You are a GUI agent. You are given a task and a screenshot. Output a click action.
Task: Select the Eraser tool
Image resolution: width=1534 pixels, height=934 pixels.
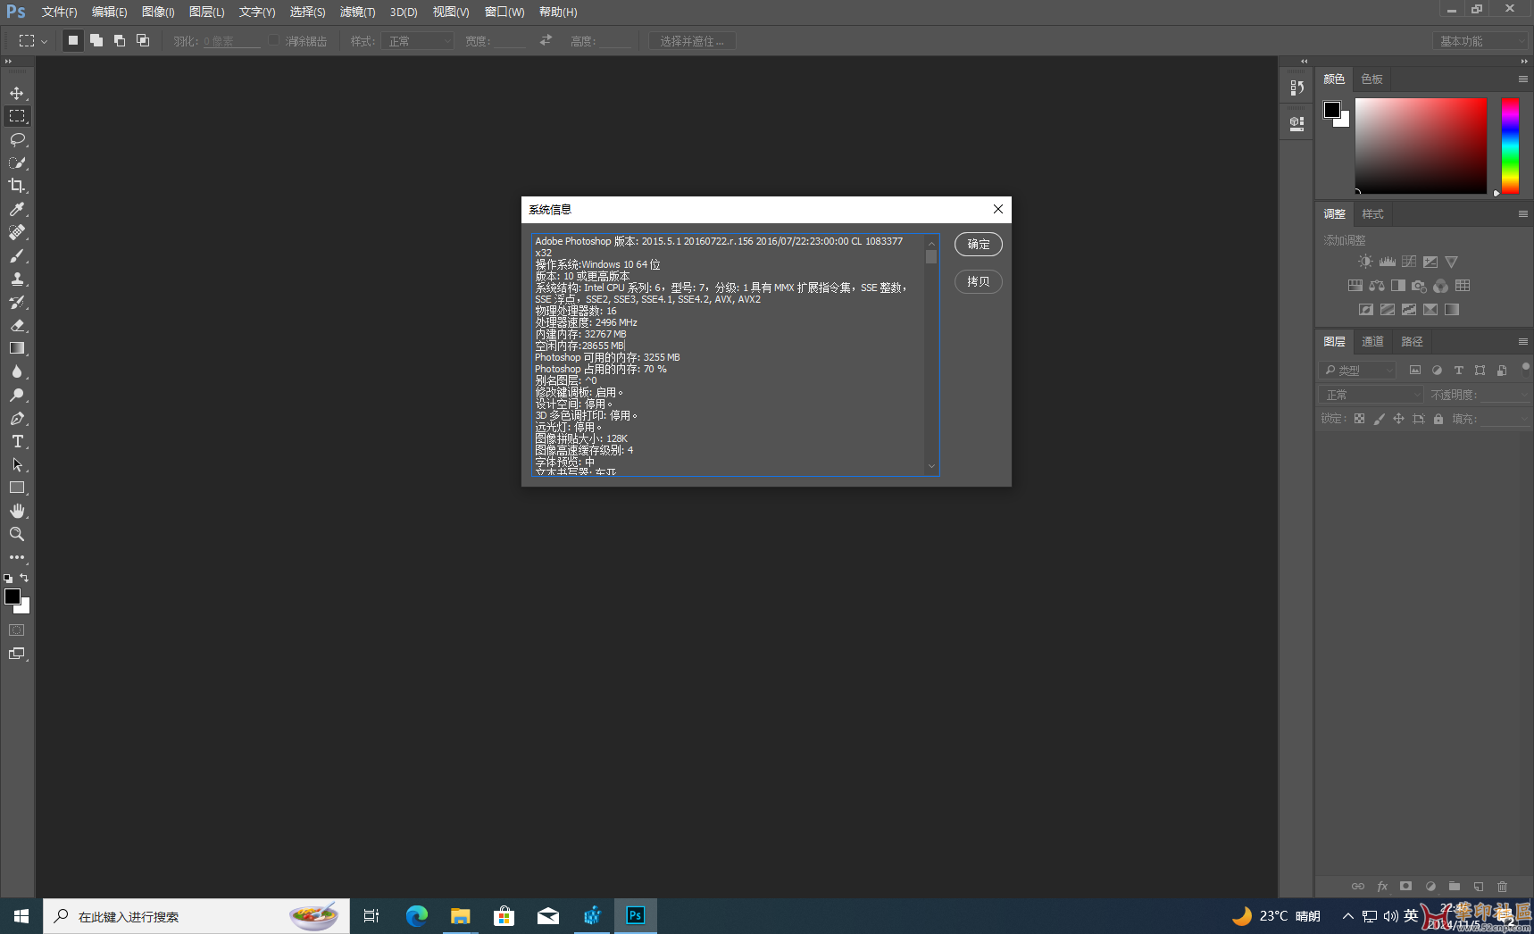17,325
